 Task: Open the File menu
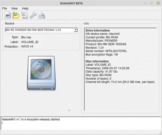pos(5,8)
